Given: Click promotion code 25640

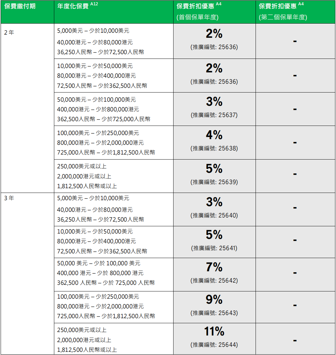Looking at the screenshot, I should pyautogui.click(x=228, y=215).
